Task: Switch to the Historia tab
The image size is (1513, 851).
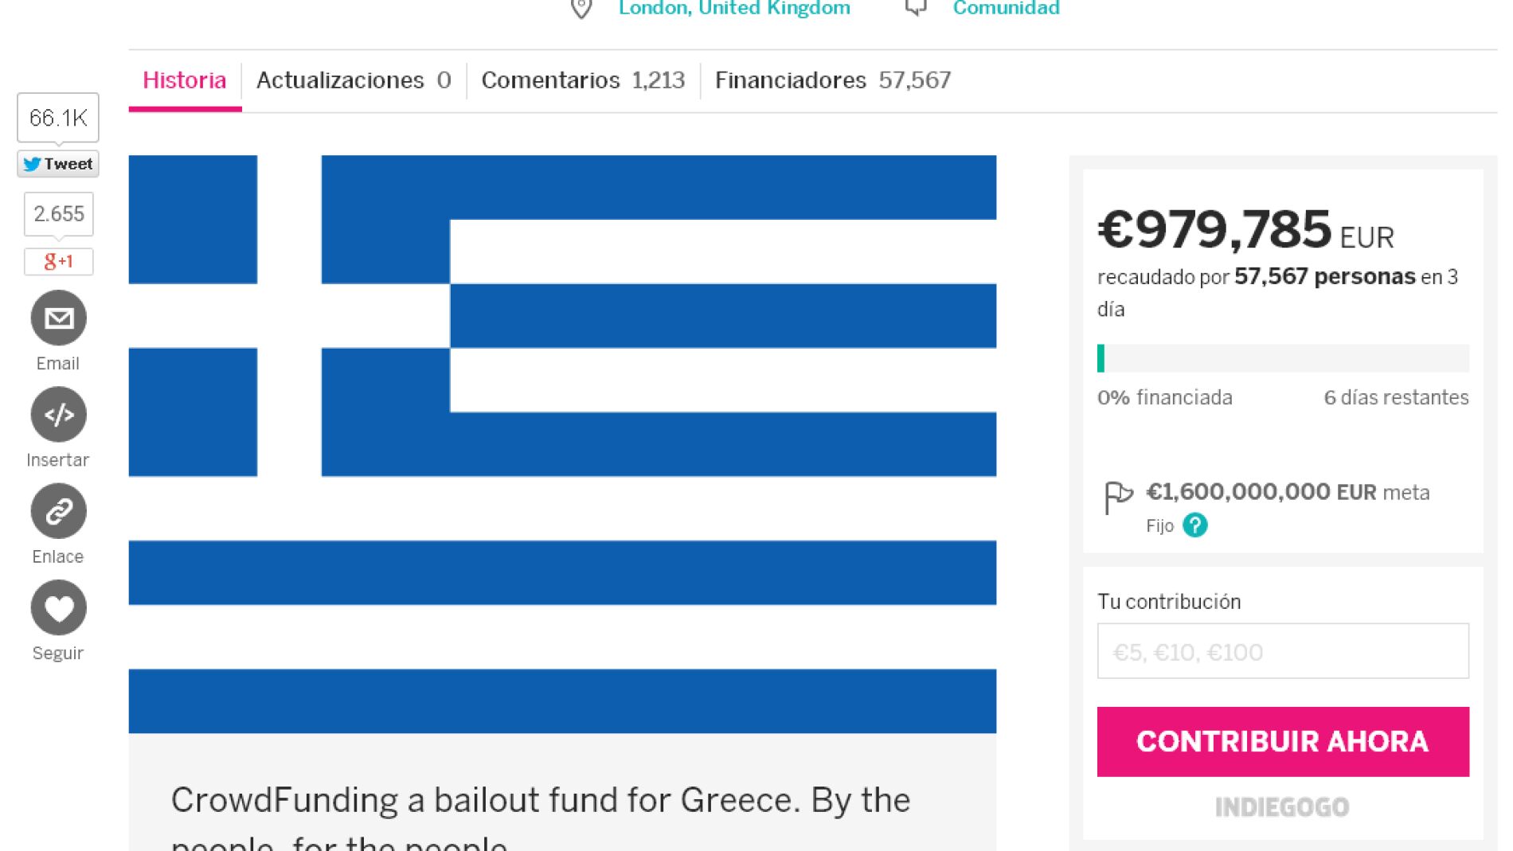Action: tap(183, 80)
